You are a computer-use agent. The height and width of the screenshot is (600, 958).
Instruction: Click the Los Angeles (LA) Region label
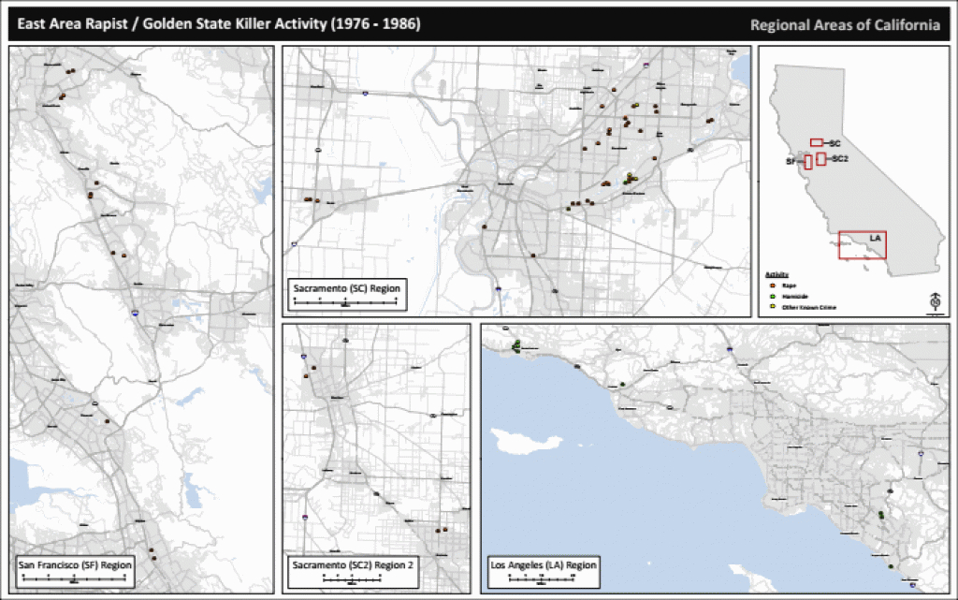(x=543, y=565)
